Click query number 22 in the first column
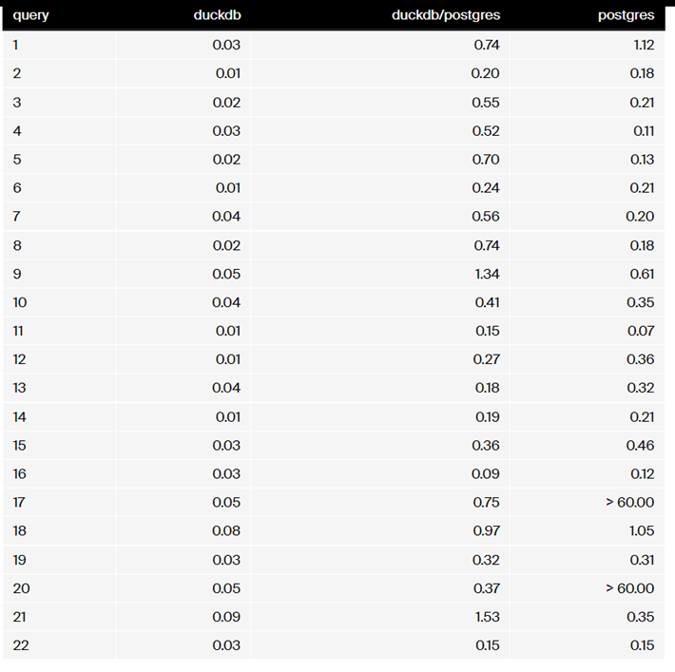Viewport: 675px width, 672px height. tap(21, 645)
